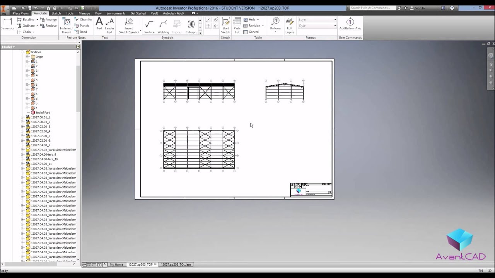Open Edit Layers
The image size is (495, 278).
290,25
